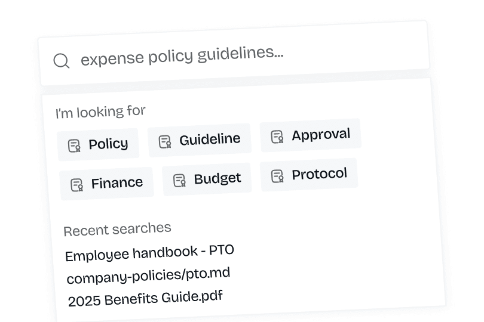Image resolution: width=484 pixels, height=322 pixels.
Task: Open recent search 2025 Benefits Guide.pdf
Action: point(145,298)
